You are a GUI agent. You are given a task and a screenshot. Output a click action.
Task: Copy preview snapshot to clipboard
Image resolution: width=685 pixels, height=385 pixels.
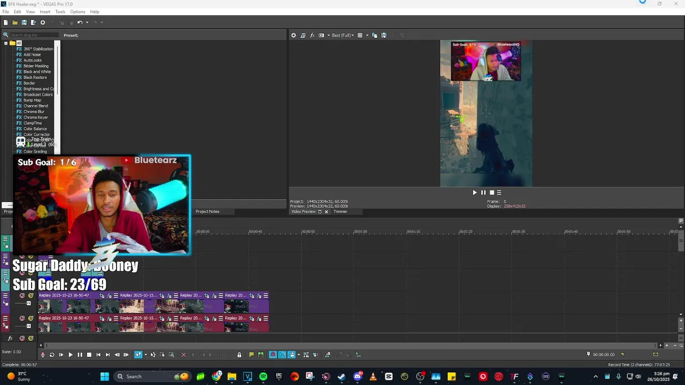(x=375, y=35)
